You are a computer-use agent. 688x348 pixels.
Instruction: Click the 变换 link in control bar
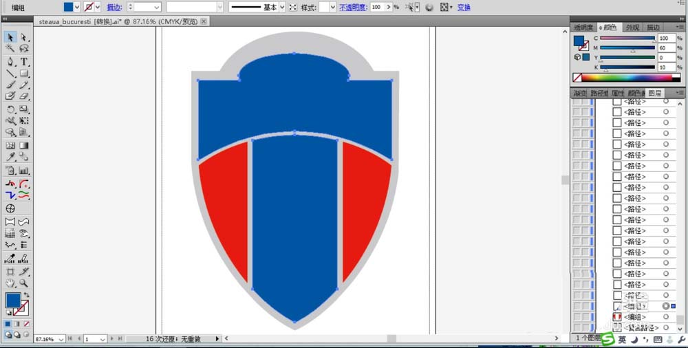[464, 8]
